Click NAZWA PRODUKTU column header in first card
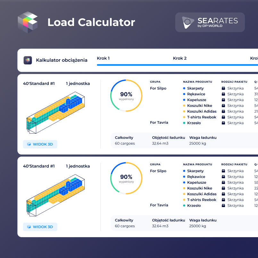 pos(197,82)
